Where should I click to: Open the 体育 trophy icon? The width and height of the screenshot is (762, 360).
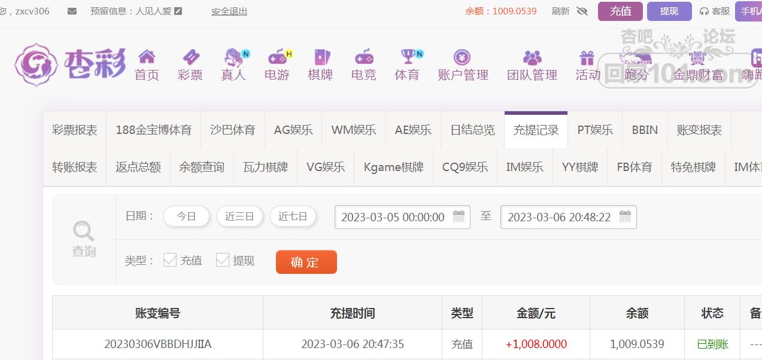click(408, 57)
